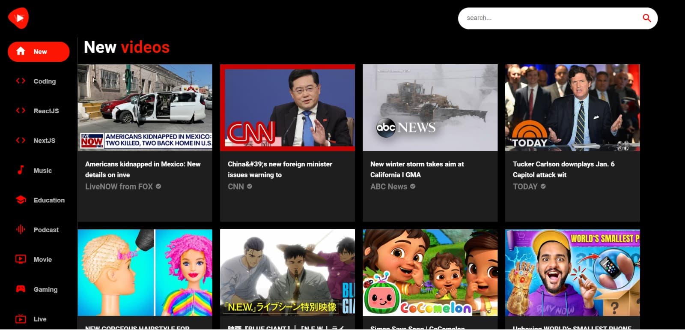Open the CoComelon video thumbnail

pos(430,273)
